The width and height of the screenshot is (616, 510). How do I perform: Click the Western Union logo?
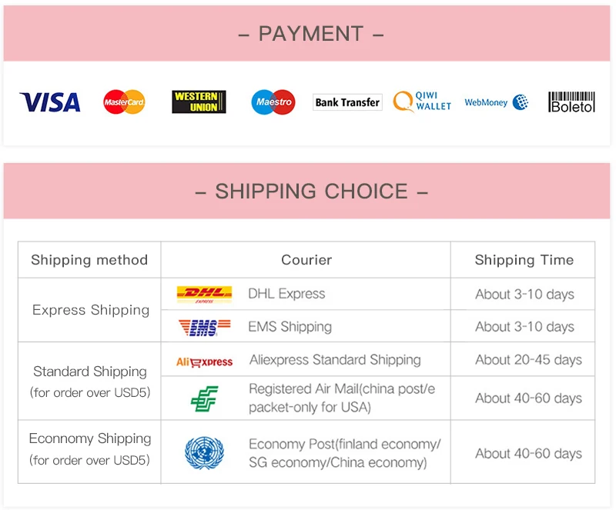tap(199, 102)
